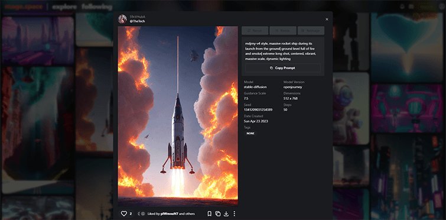Open the background pink robot machine thumbnail
Viewport: 446px width, 220px height.
tap(407, 108)
